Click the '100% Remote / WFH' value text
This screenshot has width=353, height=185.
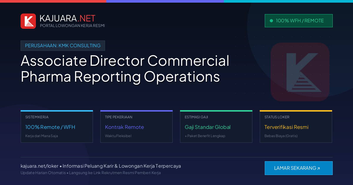(50, 127)
